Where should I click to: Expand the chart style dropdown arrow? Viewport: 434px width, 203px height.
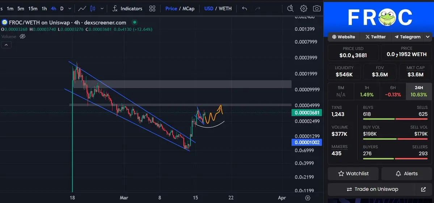pyautogui.click(x=102, y=9)
